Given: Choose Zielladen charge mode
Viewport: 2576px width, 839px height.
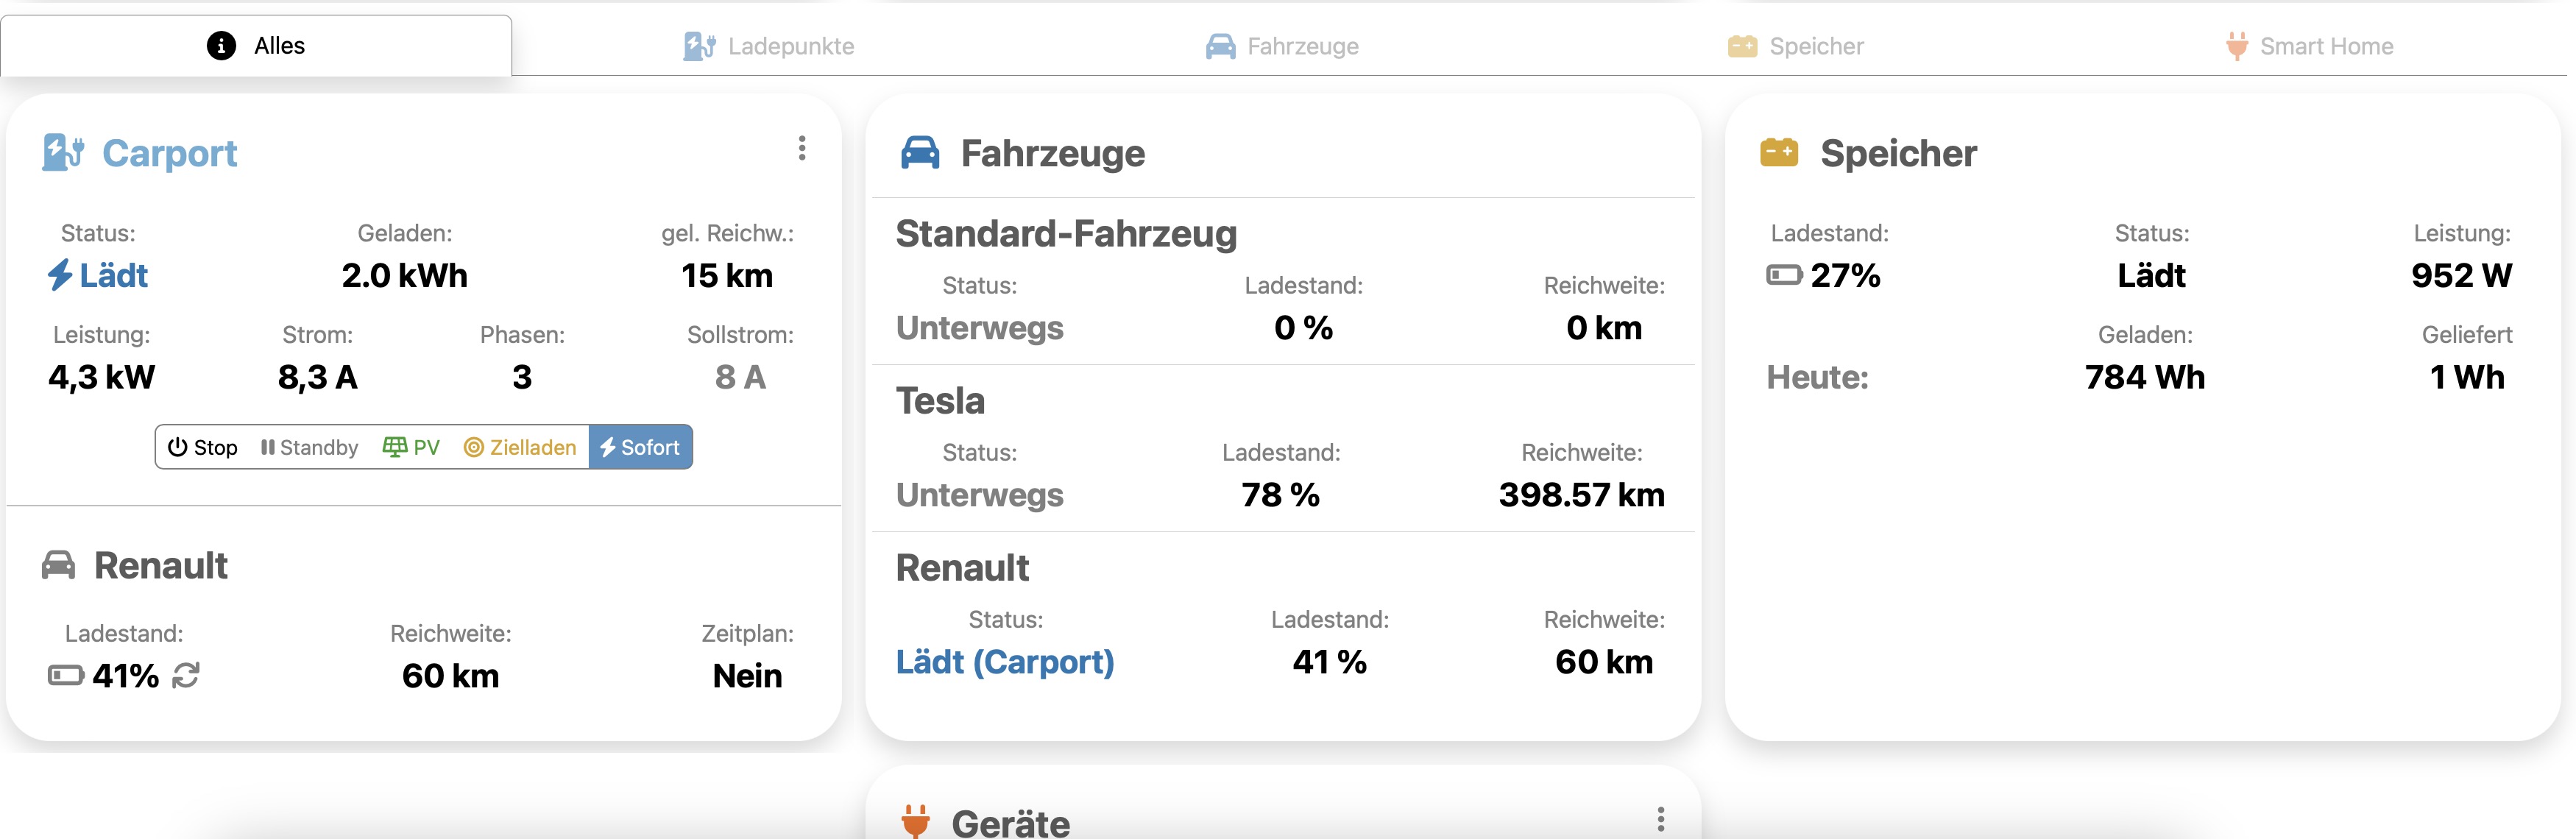Looking at the screenshot, I should coord(520,447).
